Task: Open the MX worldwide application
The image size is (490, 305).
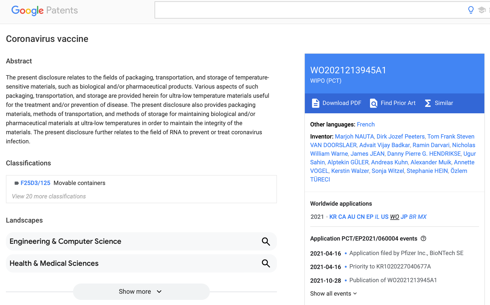Action: (x=422, y=217)
